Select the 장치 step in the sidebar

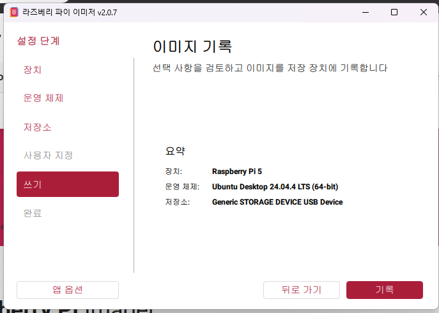coord(33,69)
